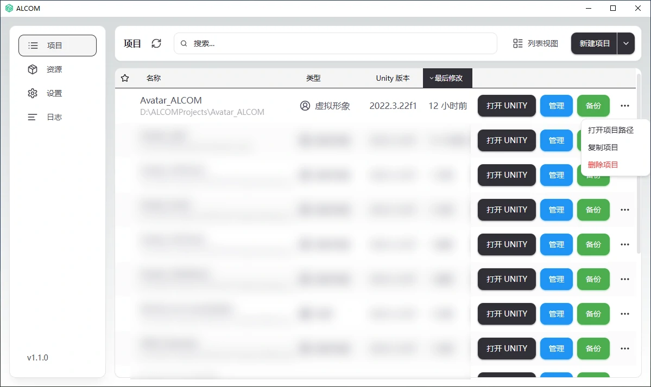651x387 pixels.
Task: Sort by favorite star column header
Action: point(125,78)
